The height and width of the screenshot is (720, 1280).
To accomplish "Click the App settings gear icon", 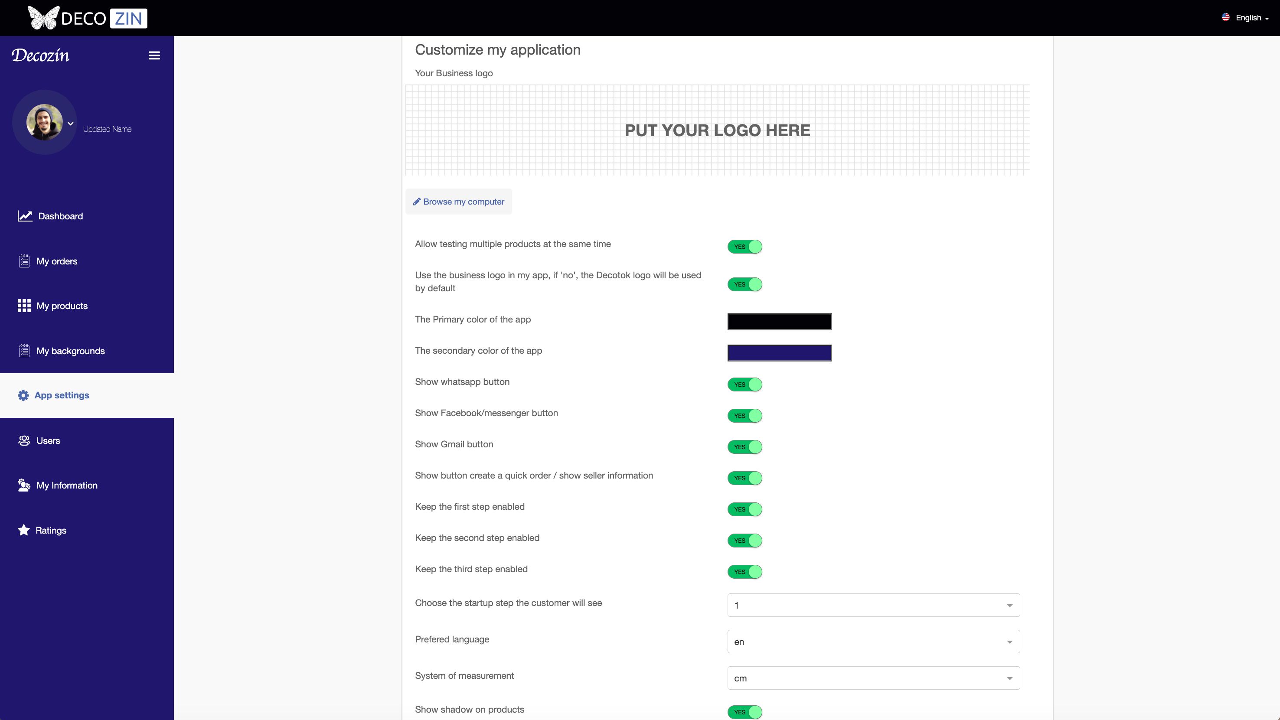I will (23, 395).
